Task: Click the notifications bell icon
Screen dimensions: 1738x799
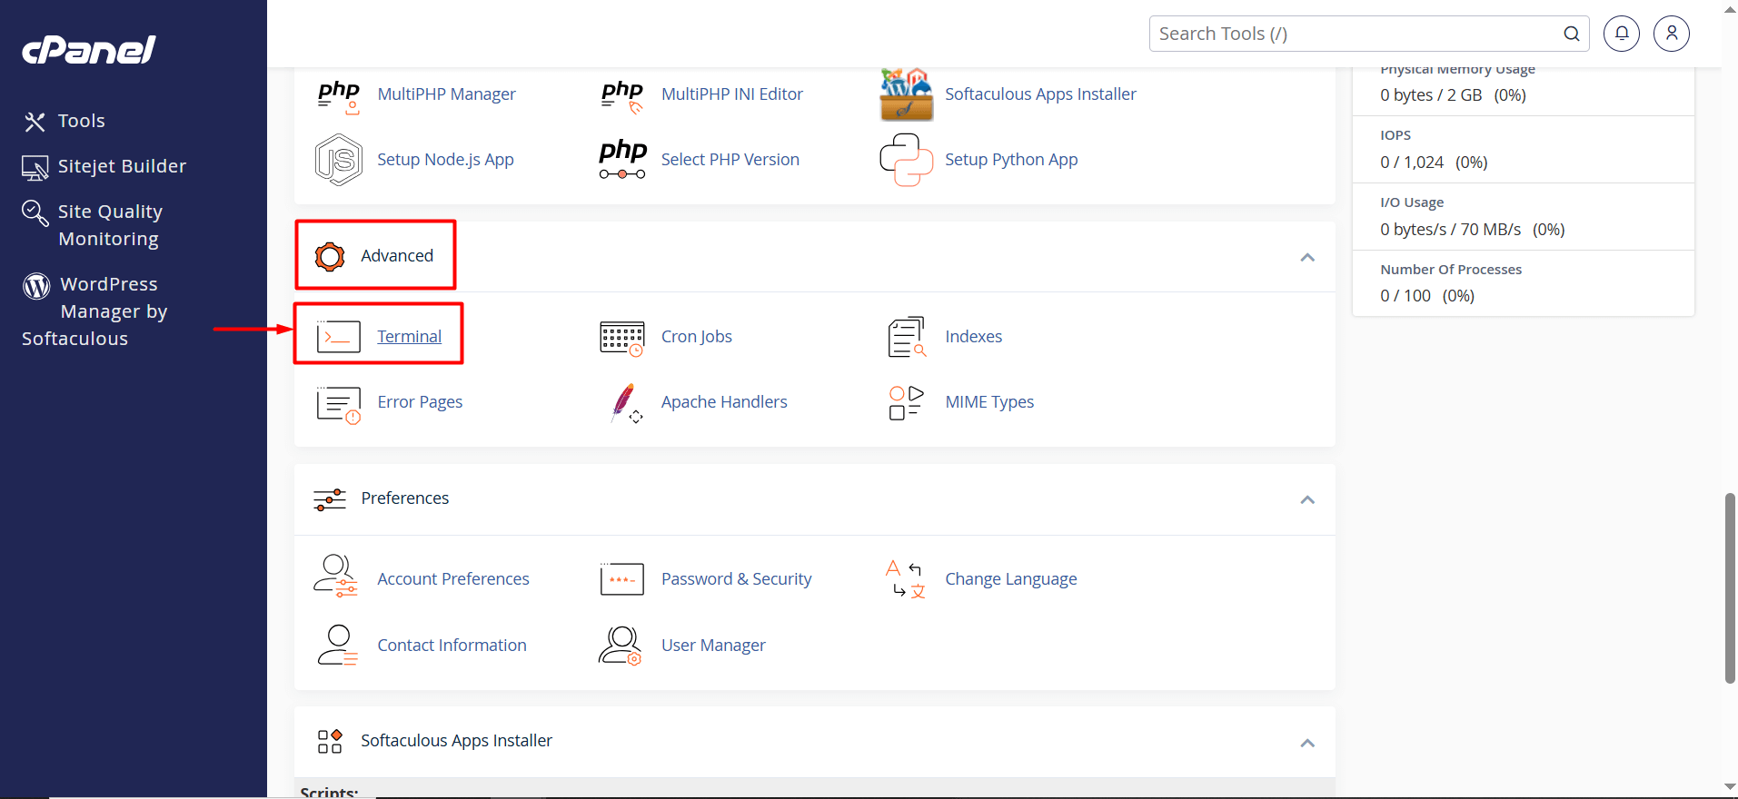Action: click(1621, 34)
